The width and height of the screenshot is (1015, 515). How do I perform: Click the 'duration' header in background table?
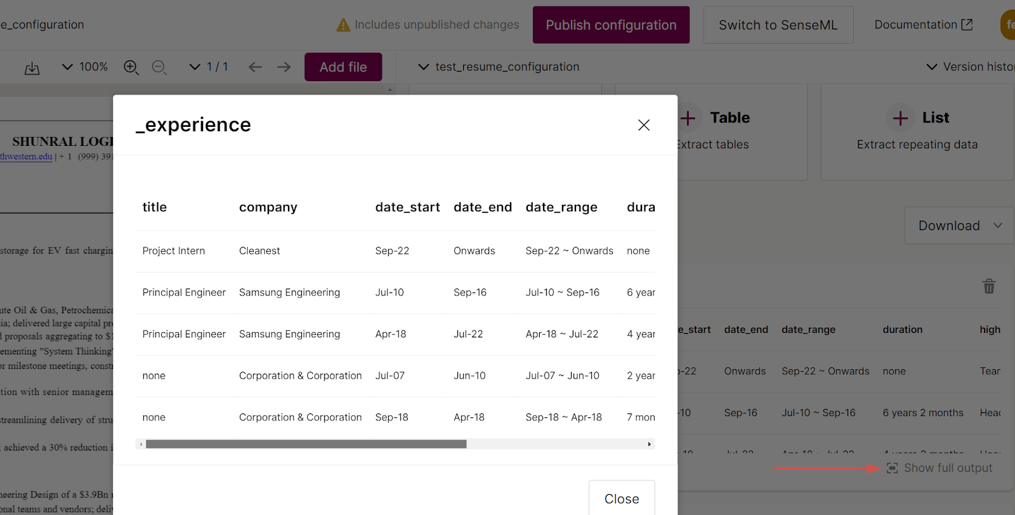pyautogui.click(x=902, y=329)
